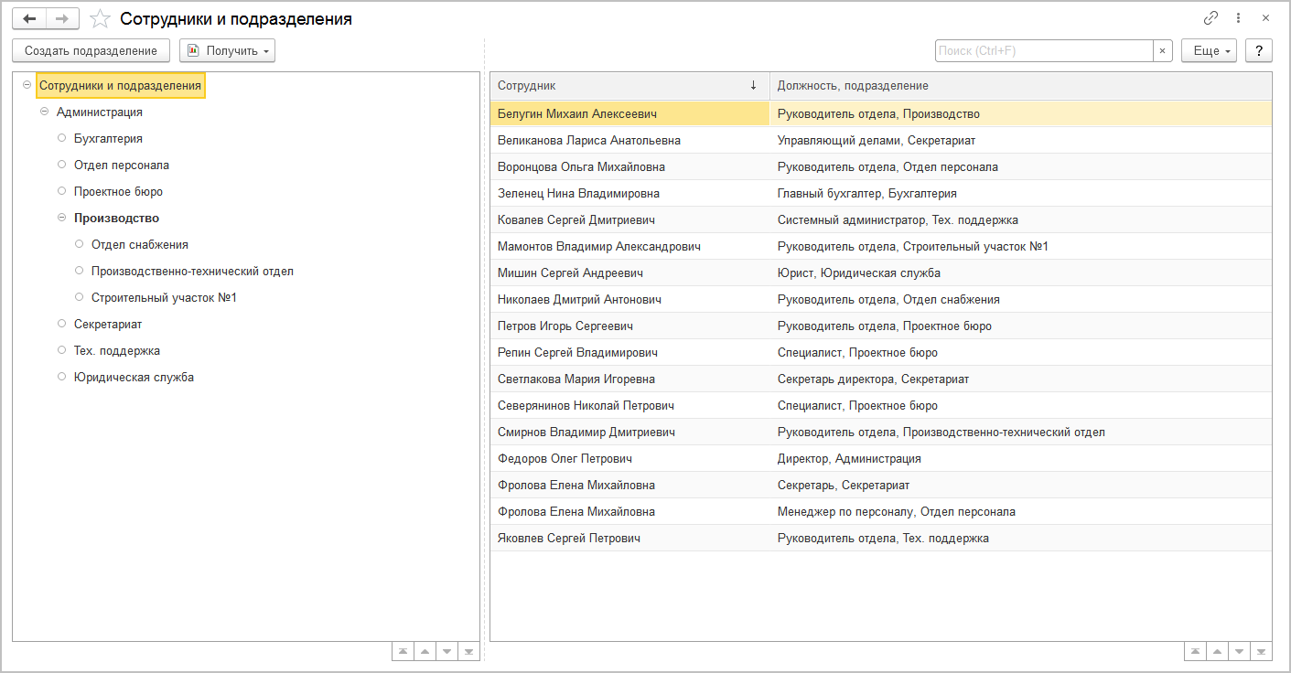Clear the search field with X

(1163, 51)
